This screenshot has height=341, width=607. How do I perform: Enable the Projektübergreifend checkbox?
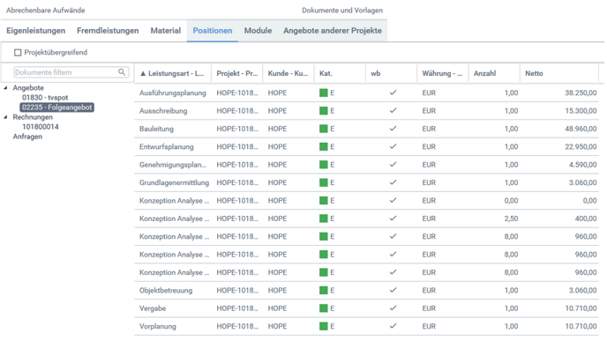click(18, 52)
